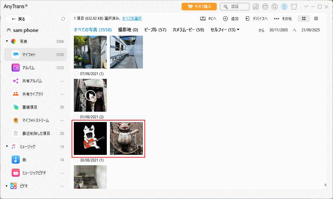Click the vertical scrollbar handle
The height and width of the screenshot is (199, 333).
[x=325, y=185]
